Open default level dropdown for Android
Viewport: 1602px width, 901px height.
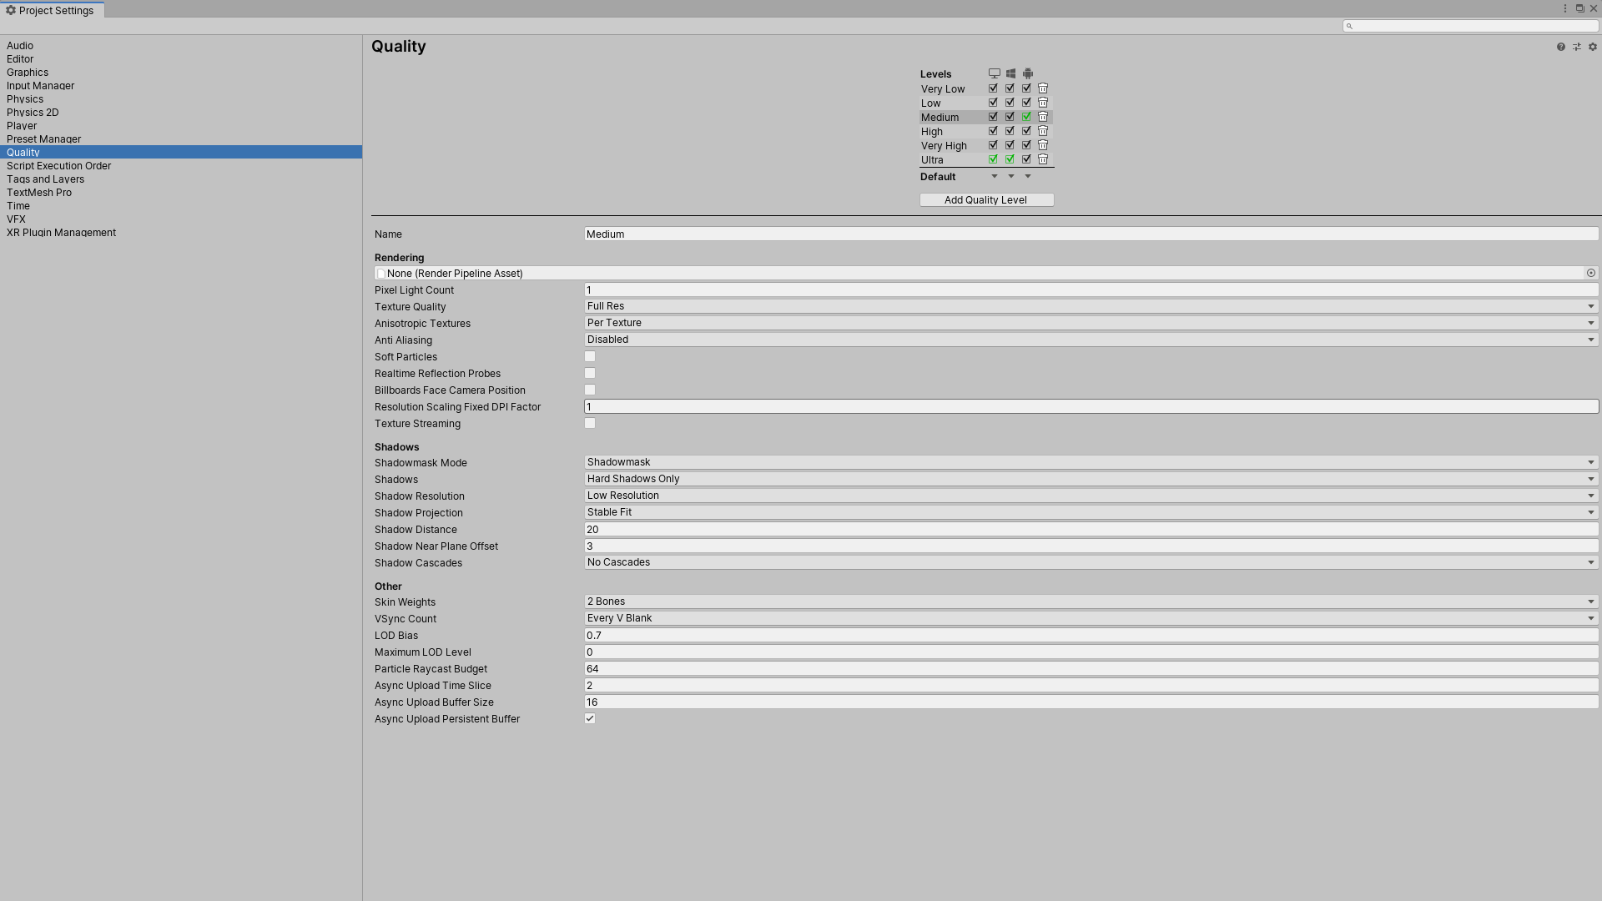point(1028,177)
